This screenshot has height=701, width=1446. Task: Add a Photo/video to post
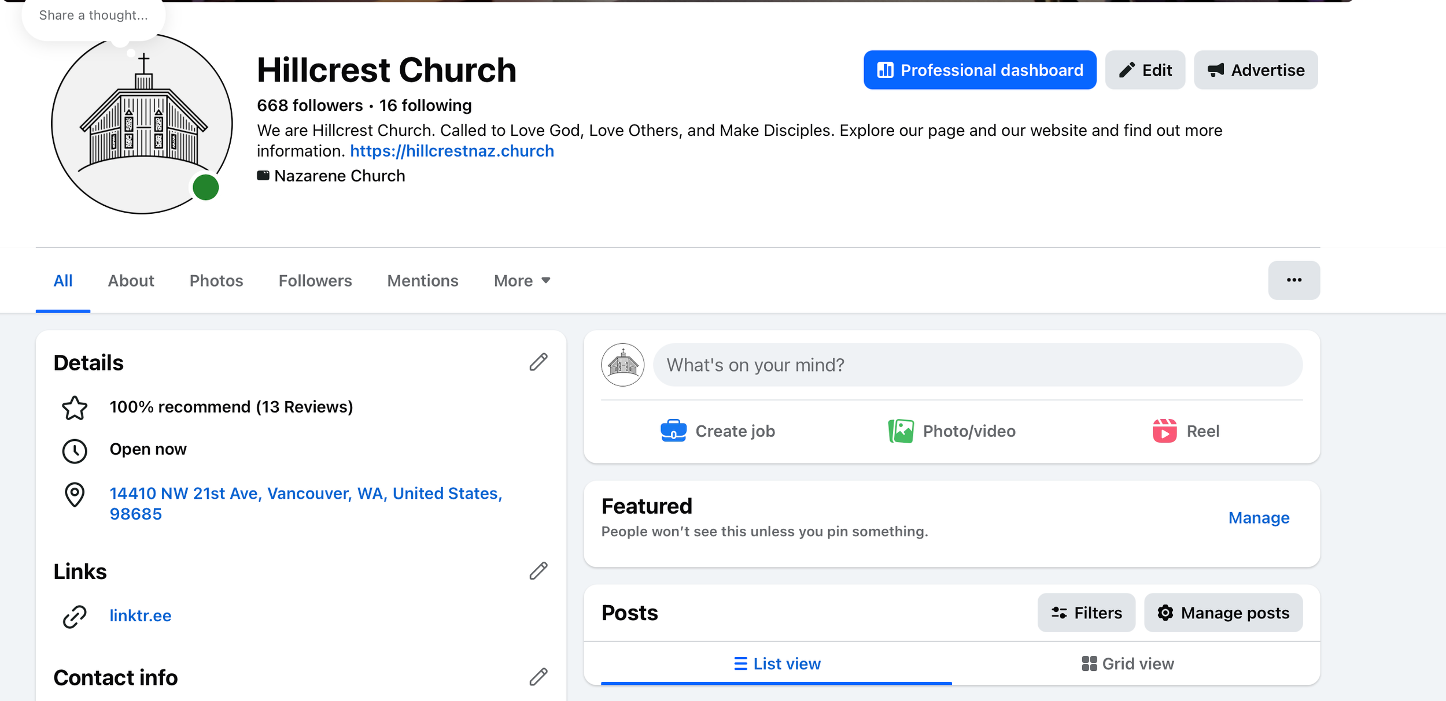click(x=952, y=431)
